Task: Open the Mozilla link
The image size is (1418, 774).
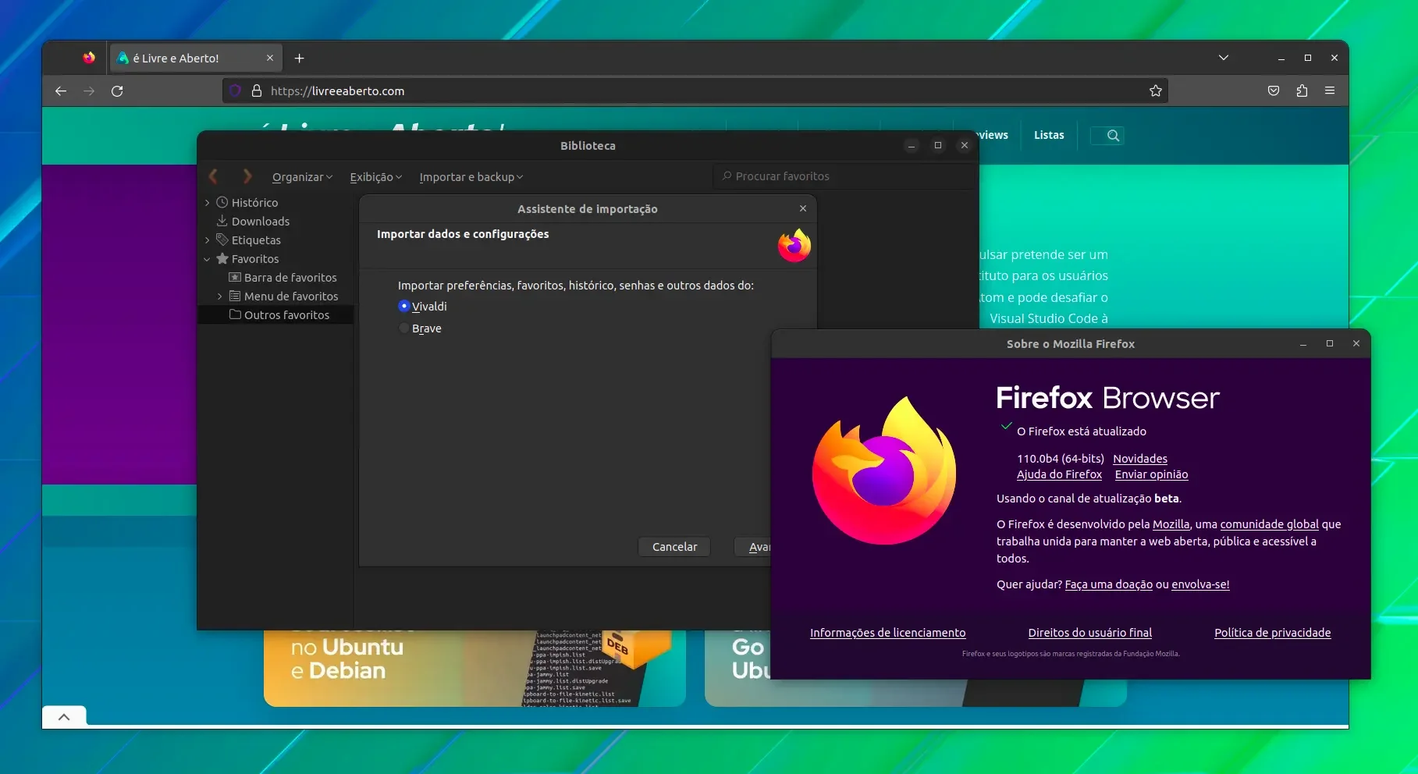Action: 1171,524
